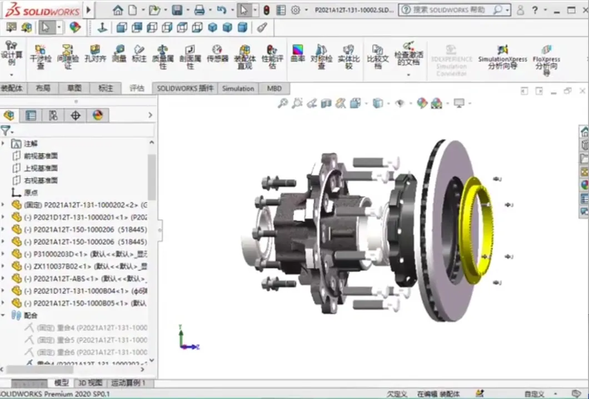Image resolution: width=589 pixels, height=399 pixels.
Task: Launch the SimulationXpress analysis wizard
Action: (502, 58)
